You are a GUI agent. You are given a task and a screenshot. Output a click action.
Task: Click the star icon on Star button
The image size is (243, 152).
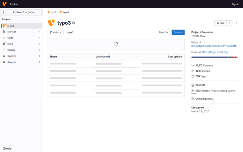[x=218, y=23]
